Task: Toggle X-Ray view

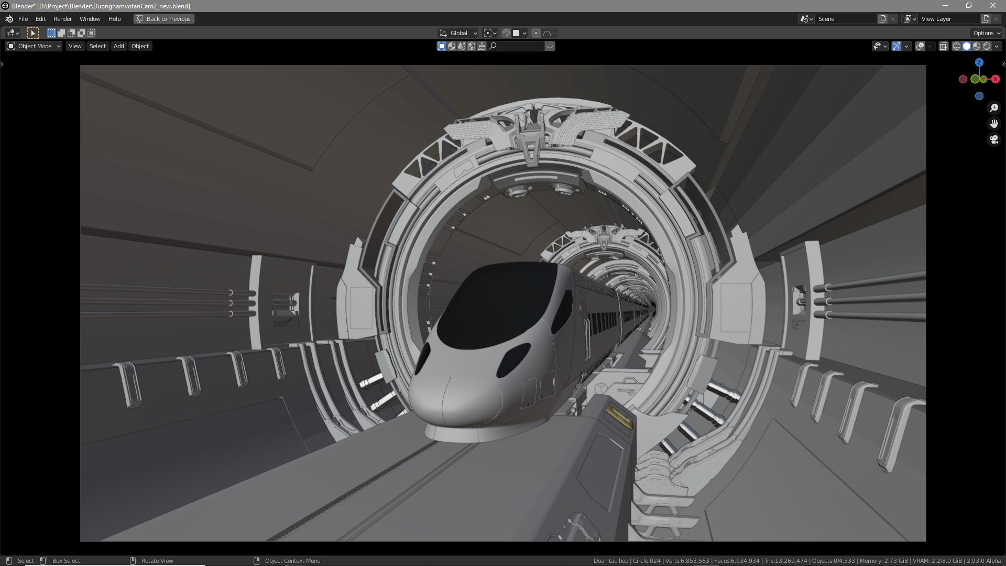Action: tap(943, 46)
